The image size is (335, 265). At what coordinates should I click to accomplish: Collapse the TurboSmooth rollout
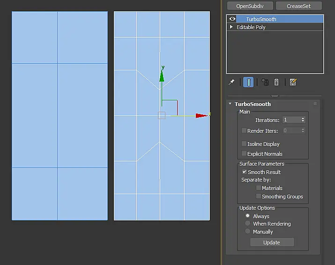pos(230,104)
